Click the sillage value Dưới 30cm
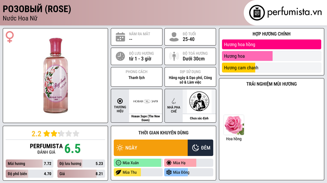This screenshot has width=327, height=183. point(194,59)
